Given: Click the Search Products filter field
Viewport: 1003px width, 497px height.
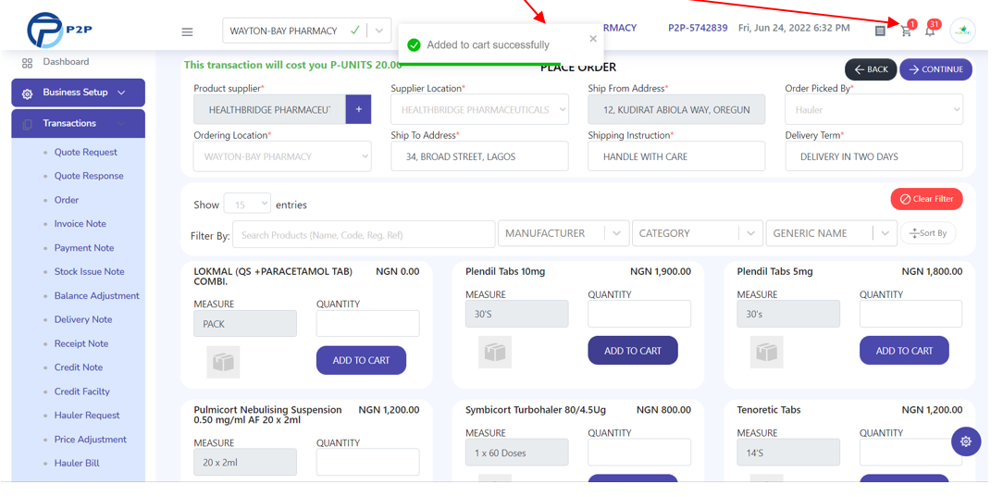Looking at the screenshot, I should tap(364, 235).
